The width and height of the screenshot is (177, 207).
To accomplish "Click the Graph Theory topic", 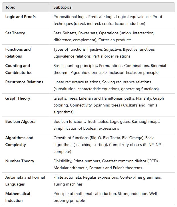I will point(18,98).
